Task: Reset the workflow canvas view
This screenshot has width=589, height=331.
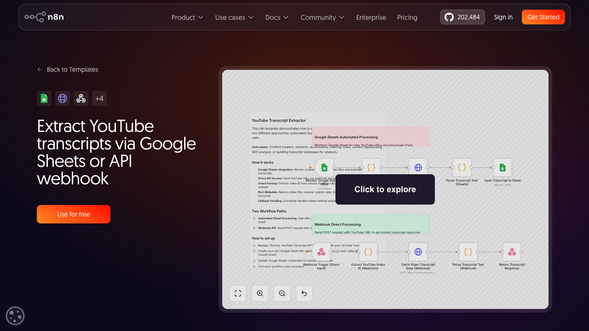Action: [x=304, y=293]
